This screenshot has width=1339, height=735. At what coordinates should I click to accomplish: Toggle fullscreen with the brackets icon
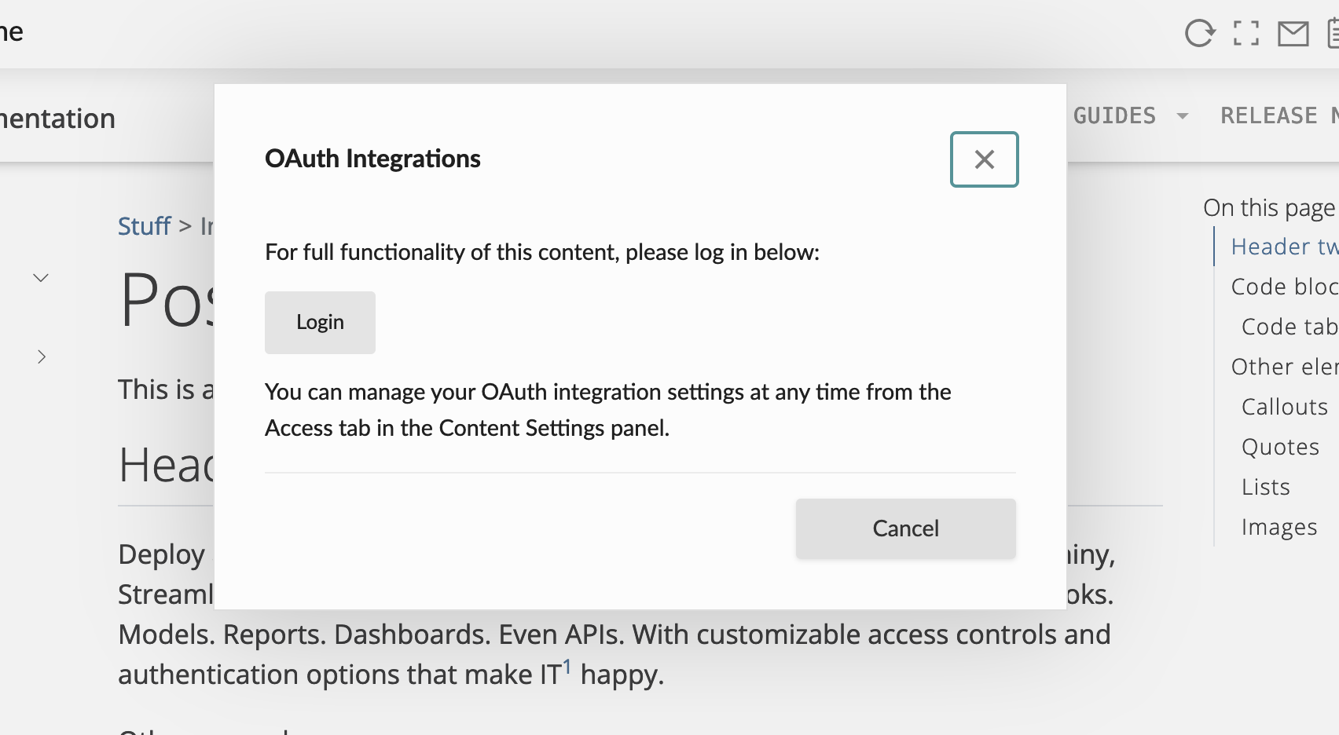pos(1246,33)
